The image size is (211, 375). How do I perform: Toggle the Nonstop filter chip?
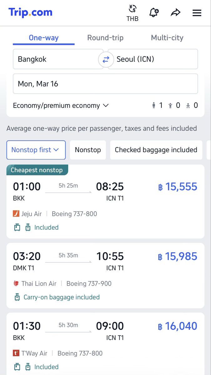click(x=88, y=150)
